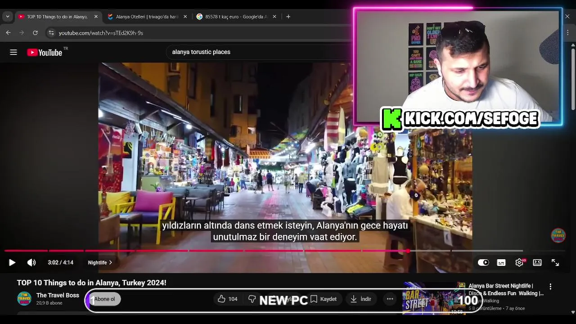Open the YouTube hamburger guide menu

coord(13,52)
